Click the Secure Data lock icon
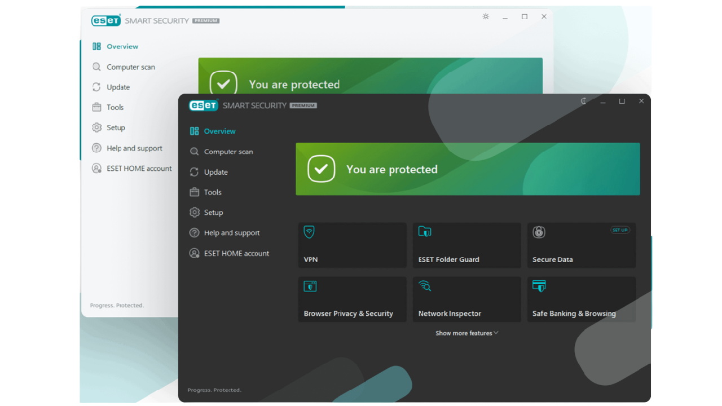The image size is (722, 406). [x=539, y=232]
